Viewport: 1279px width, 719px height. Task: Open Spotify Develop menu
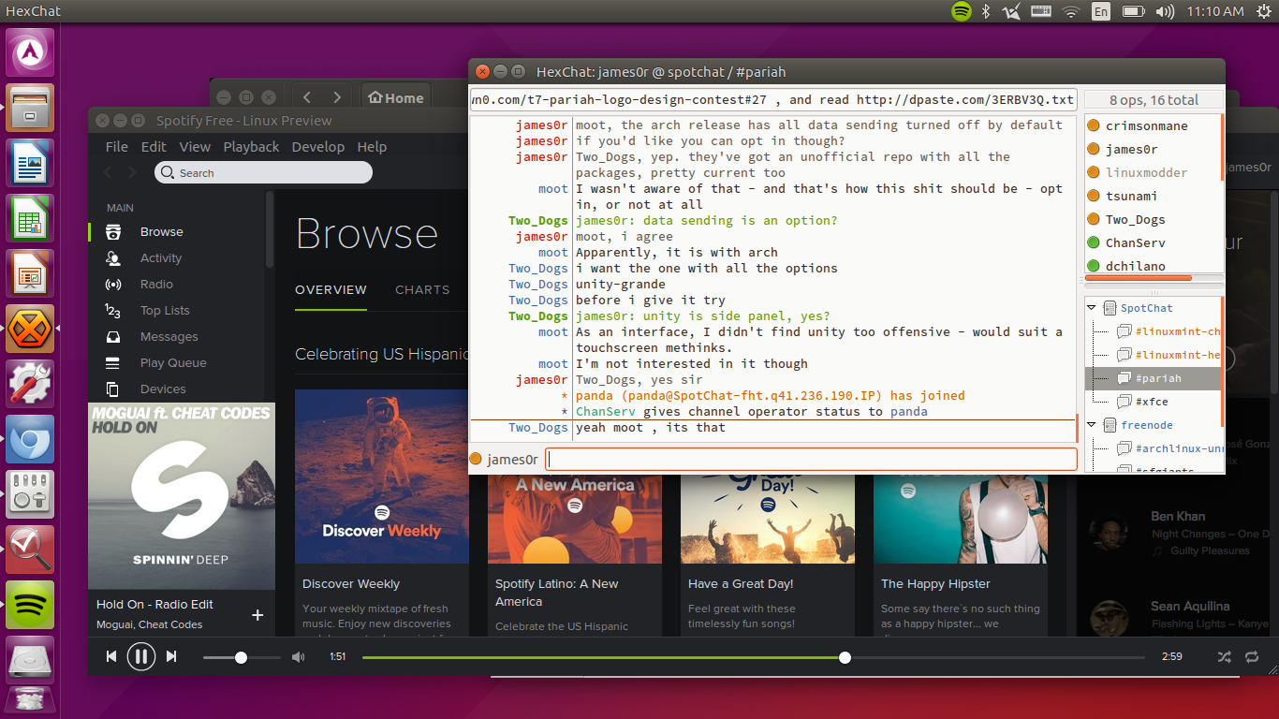(318, 147)
